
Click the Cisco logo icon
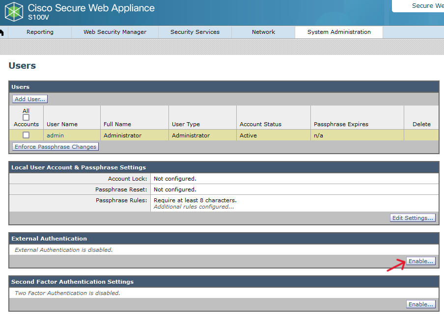click(x=14, y=12)
